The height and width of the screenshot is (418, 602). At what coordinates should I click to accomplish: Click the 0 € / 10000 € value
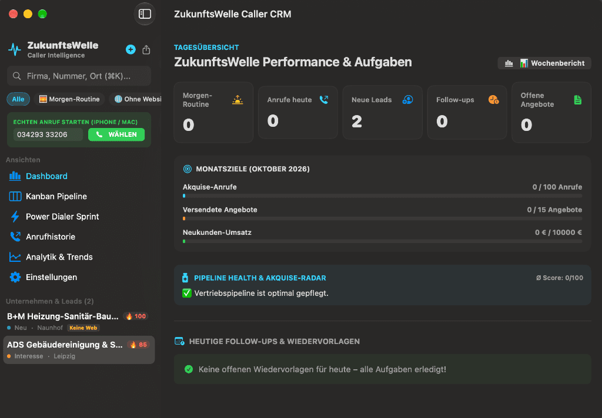click(558, 232)
